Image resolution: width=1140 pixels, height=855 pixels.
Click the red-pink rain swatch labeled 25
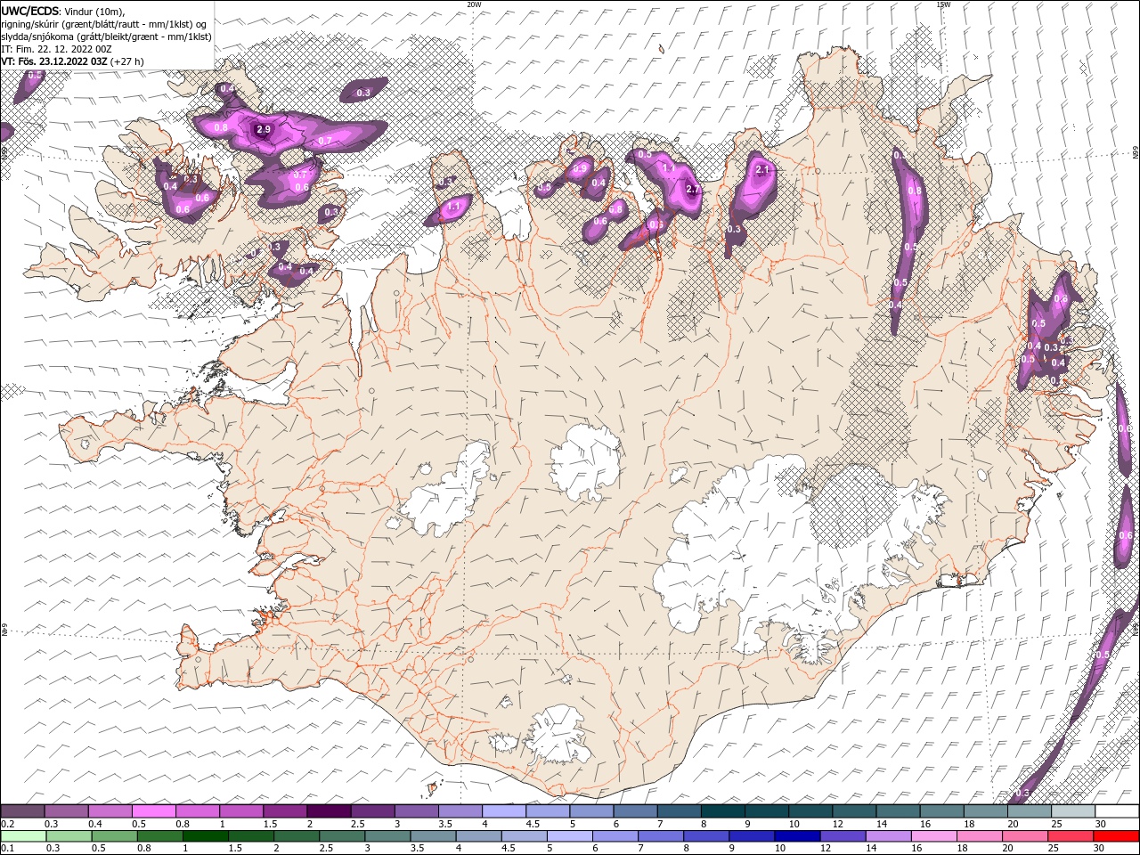coord(1070,836)
